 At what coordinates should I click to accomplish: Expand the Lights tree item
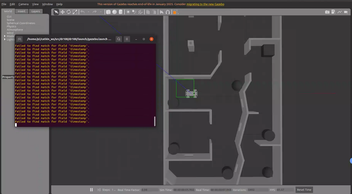[x=5, y=39]
